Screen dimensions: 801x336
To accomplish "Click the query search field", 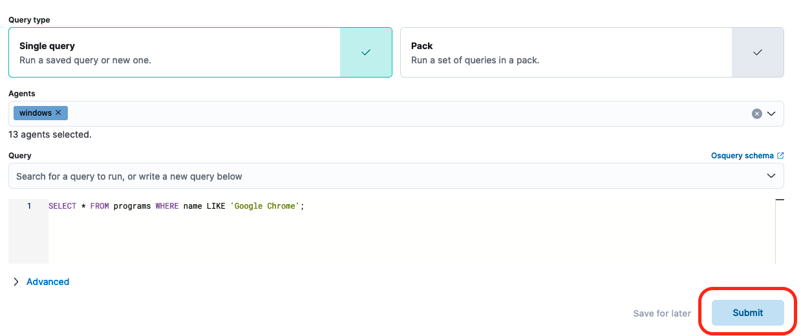I will (x=388, y=176).
